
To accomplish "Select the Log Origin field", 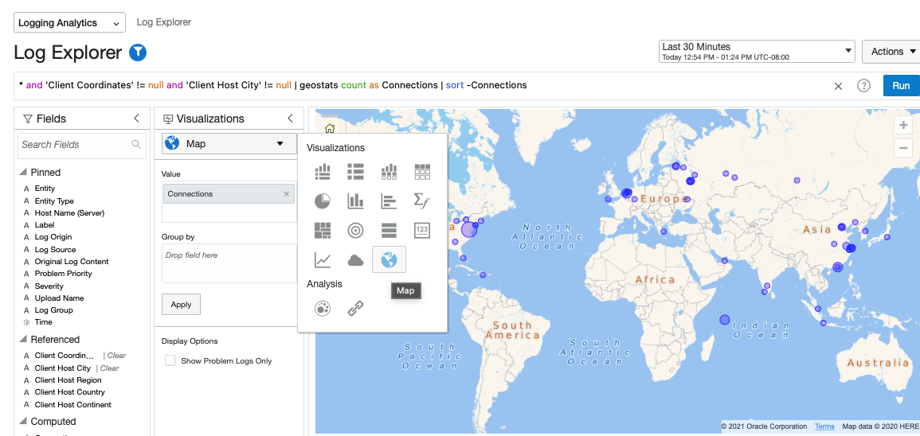I will [x=53, y=237].
